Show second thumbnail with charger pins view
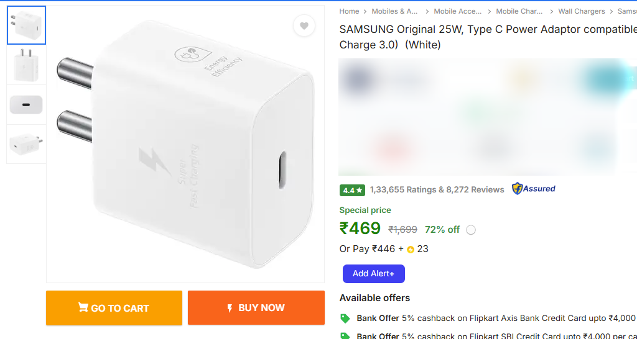 26,65
